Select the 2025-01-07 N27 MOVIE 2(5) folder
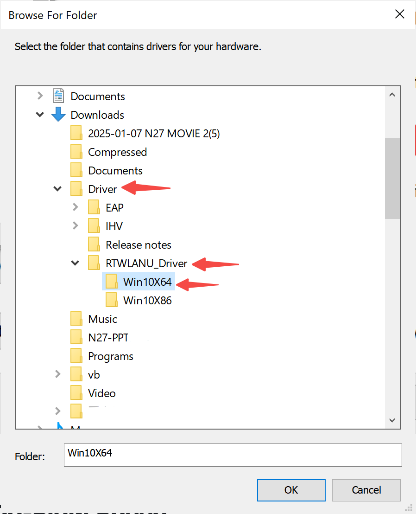 154,134
